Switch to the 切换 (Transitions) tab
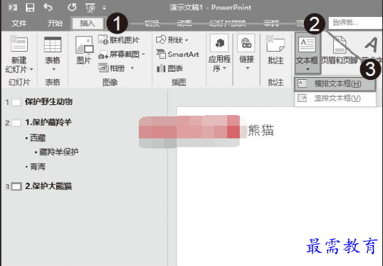 pyautogui.click(x=151, y=23)
